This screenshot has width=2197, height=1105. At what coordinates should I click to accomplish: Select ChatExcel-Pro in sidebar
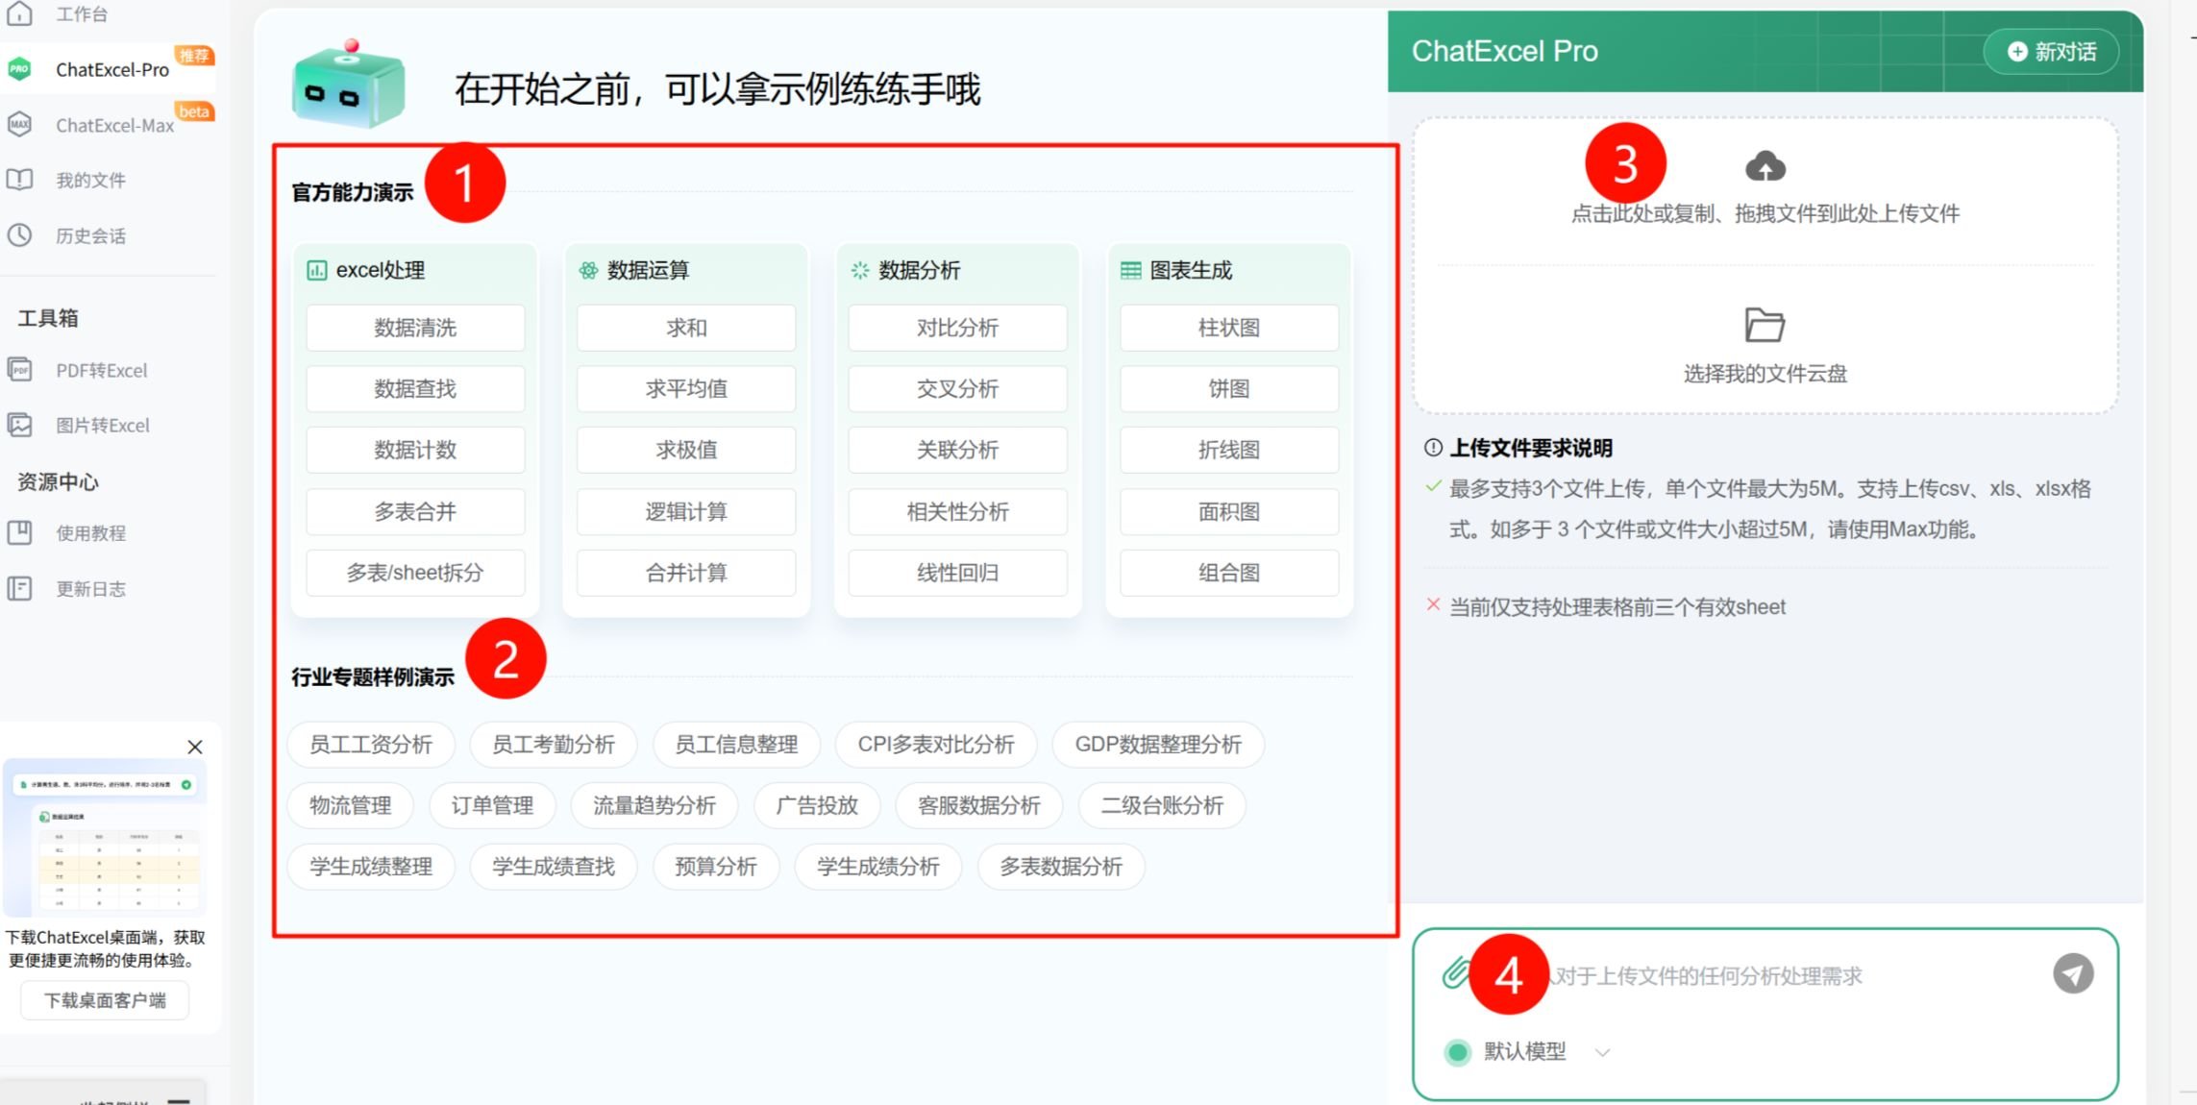coord(108,69)
